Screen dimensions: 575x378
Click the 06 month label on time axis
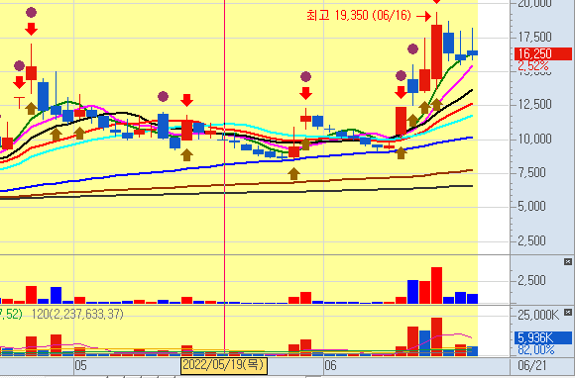[330, 365]
